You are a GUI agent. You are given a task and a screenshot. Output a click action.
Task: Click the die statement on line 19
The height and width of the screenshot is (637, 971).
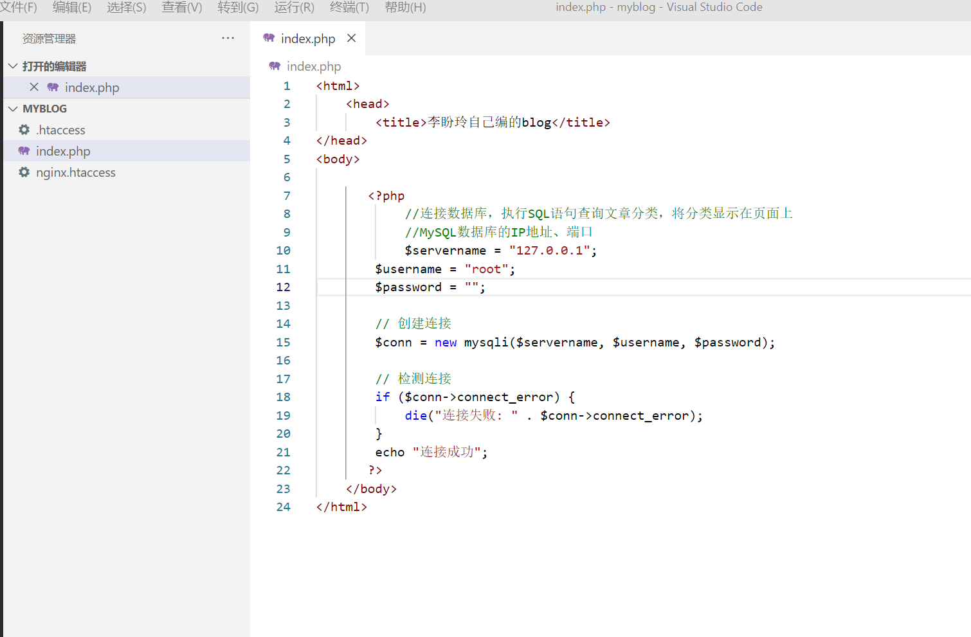tap(554, 415)
